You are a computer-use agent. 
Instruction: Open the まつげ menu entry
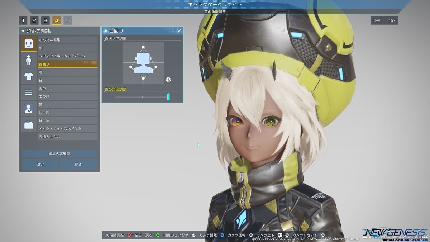pos(68,96)
